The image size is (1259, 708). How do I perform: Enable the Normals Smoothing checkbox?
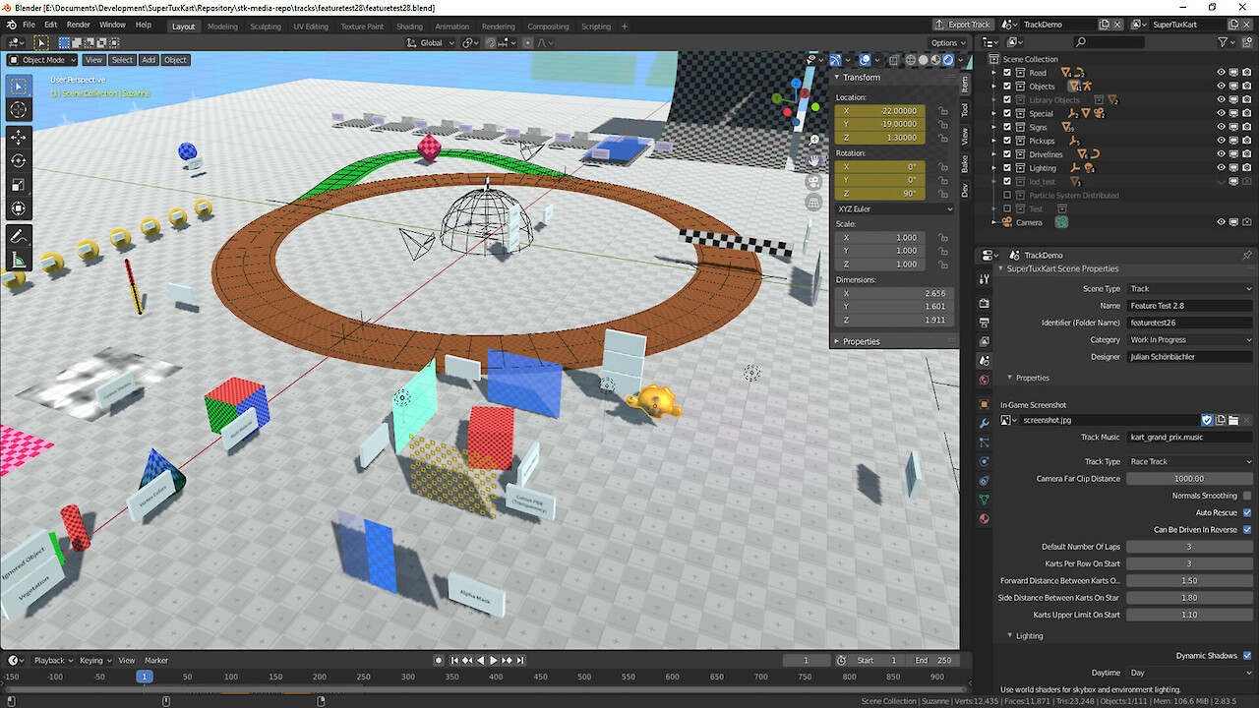point(1247,495)
